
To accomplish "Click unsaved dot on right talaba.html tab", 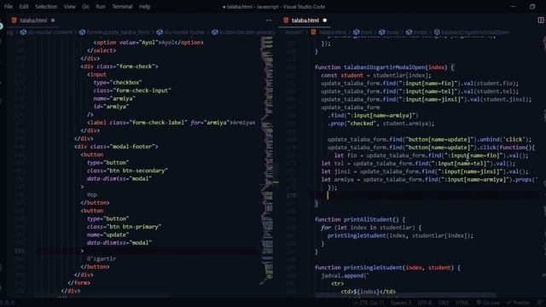I will coord(325,20).
